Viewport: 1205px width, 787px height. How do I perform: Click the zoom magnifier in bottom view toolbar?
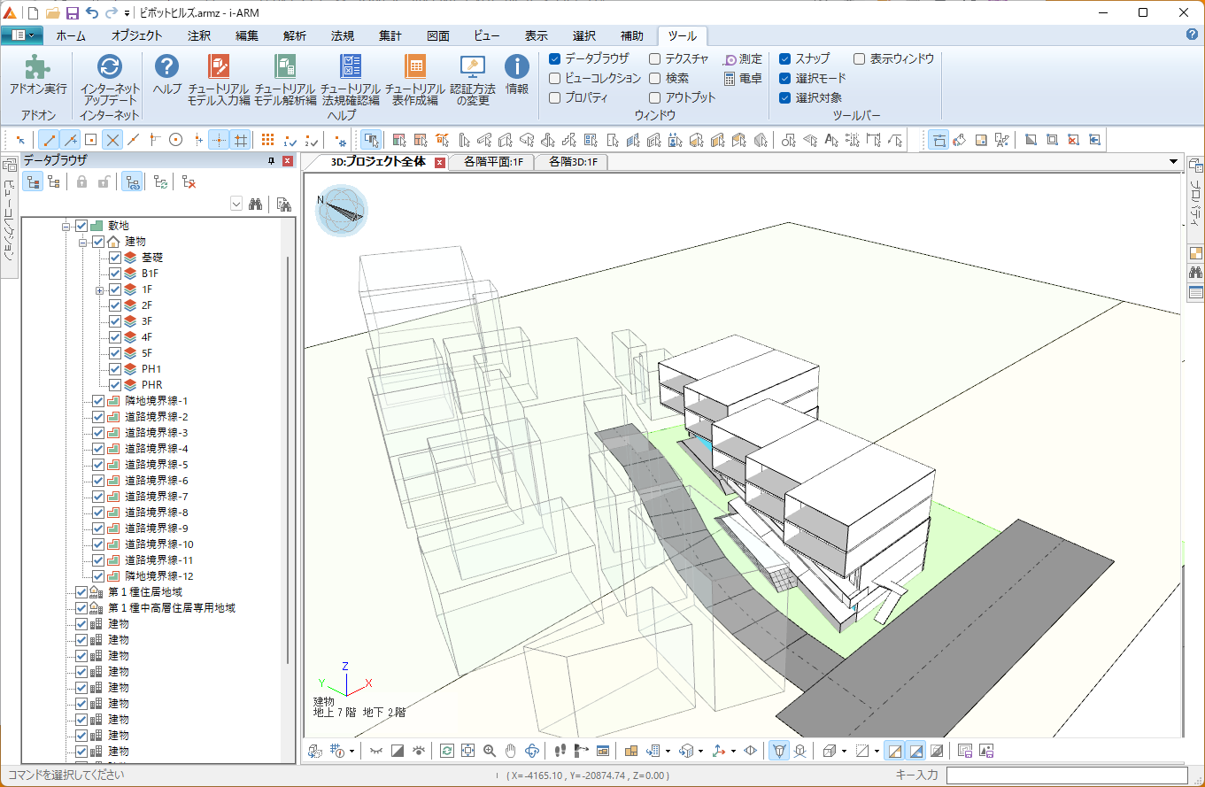(x=490, y=751)
